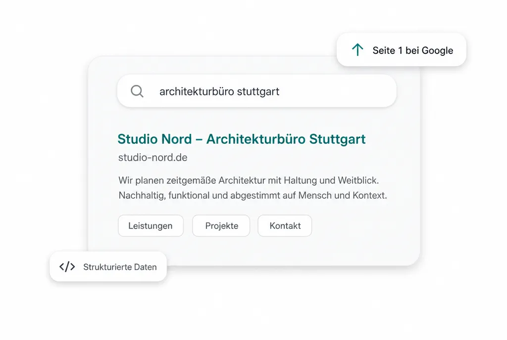Click the magnifying glass search icon
This screenshot has width=507, height=340.
pos(137,91)
